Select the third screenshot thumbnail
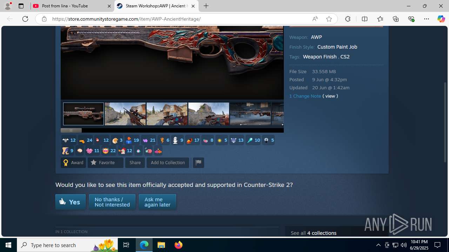 point(167,114)
